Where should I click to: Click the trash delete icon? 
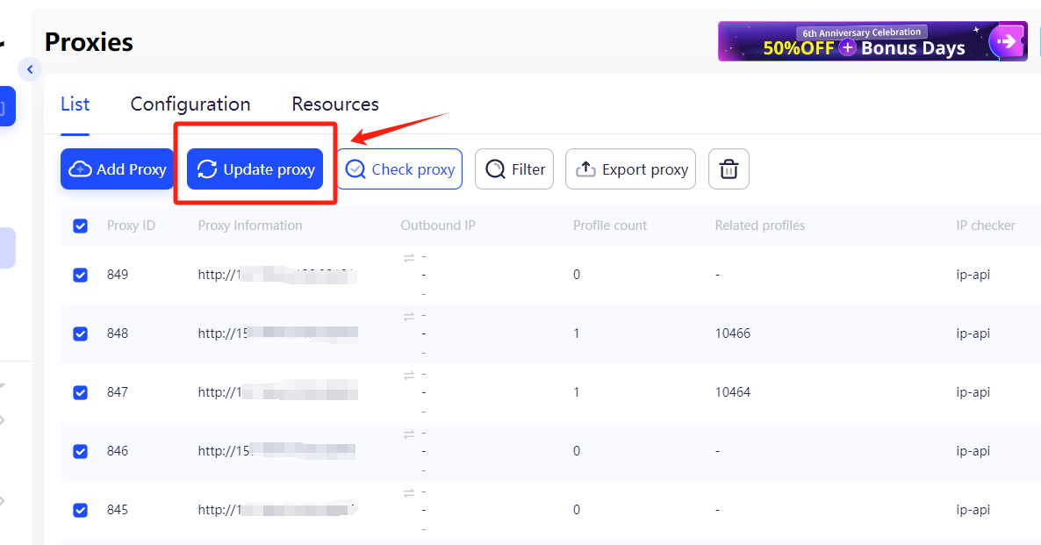pos(729,169)
